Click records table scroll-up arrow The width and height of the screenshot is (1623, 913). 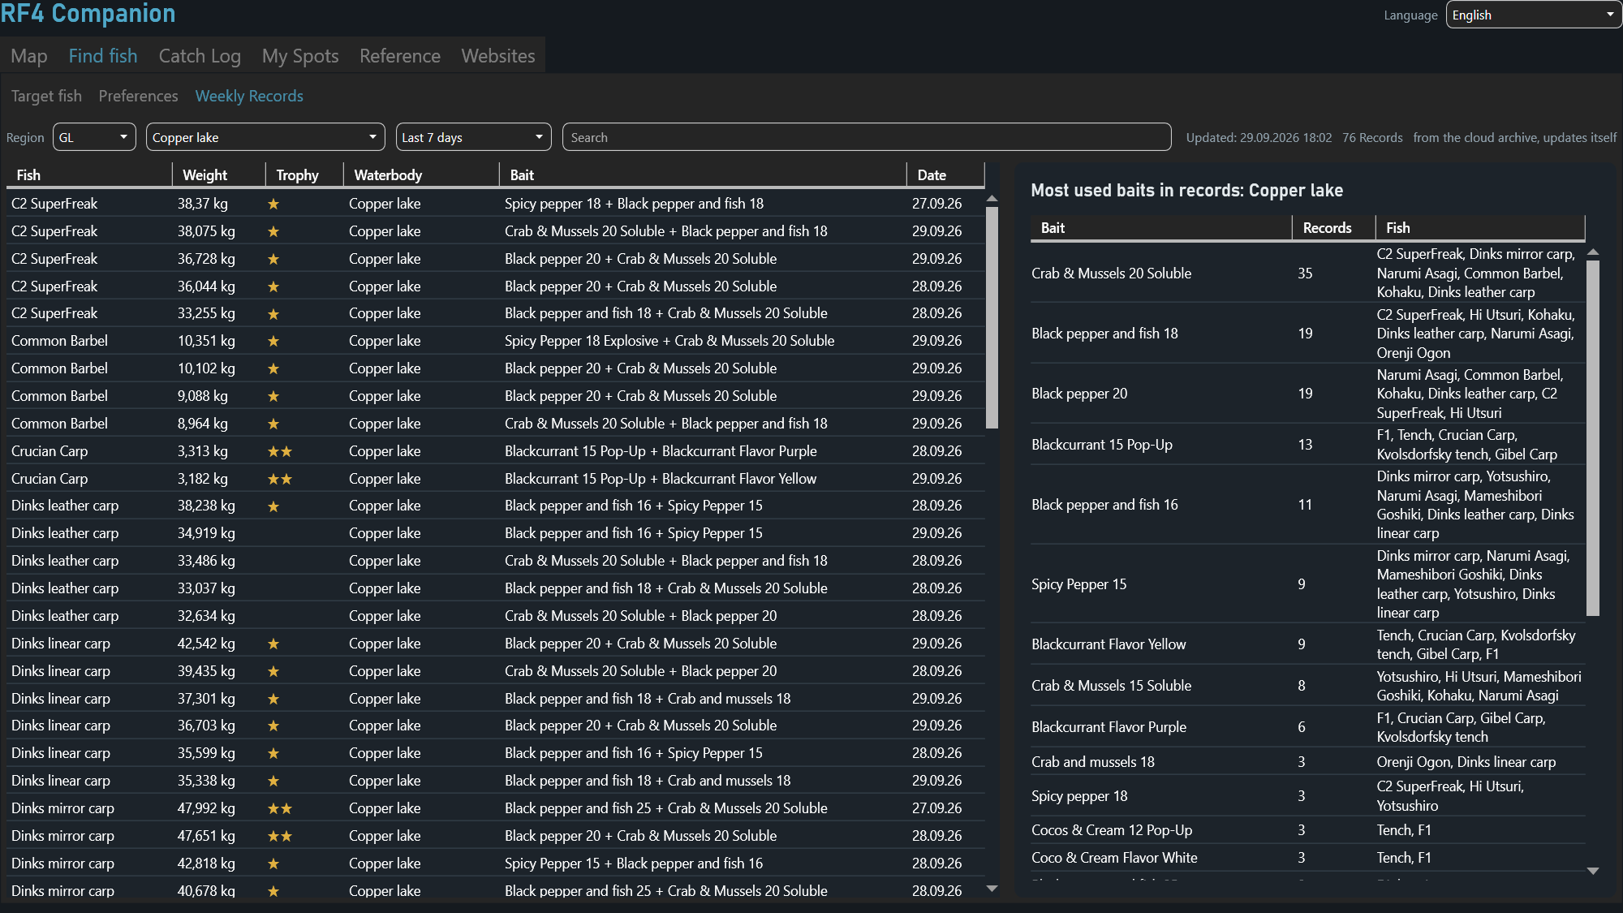(992, 199)
